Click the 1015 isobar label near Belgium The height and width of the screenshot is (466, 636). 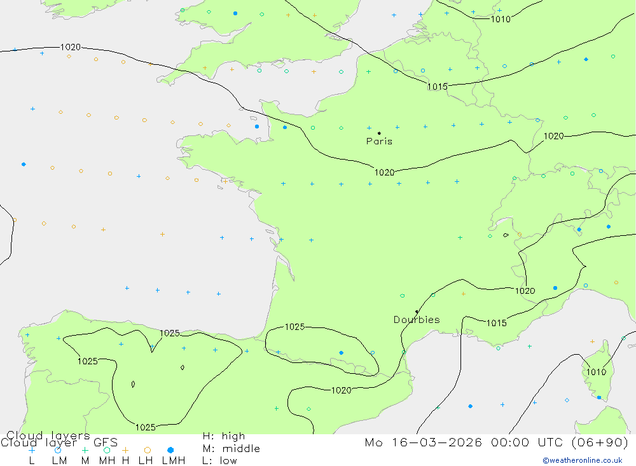coord(438,86)
